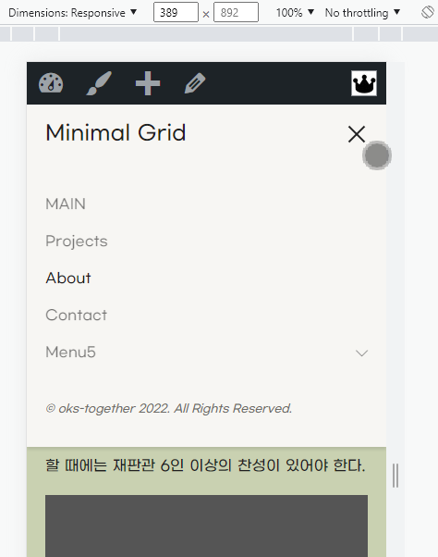Click the Minimal Grid site title
438x557 pixels.
[x=116, y=132]
